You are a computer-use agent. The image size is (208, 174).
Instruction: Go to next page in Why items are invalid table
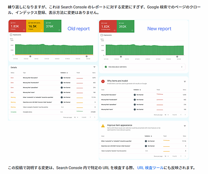point(185,115)
